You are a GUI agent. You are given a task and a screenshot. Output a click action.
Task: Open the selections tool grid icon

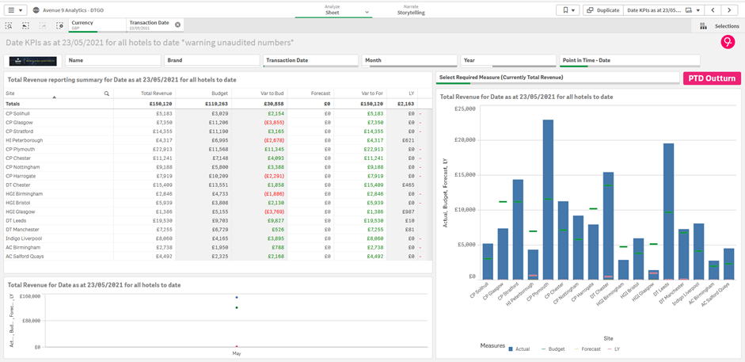pos(703,26)
